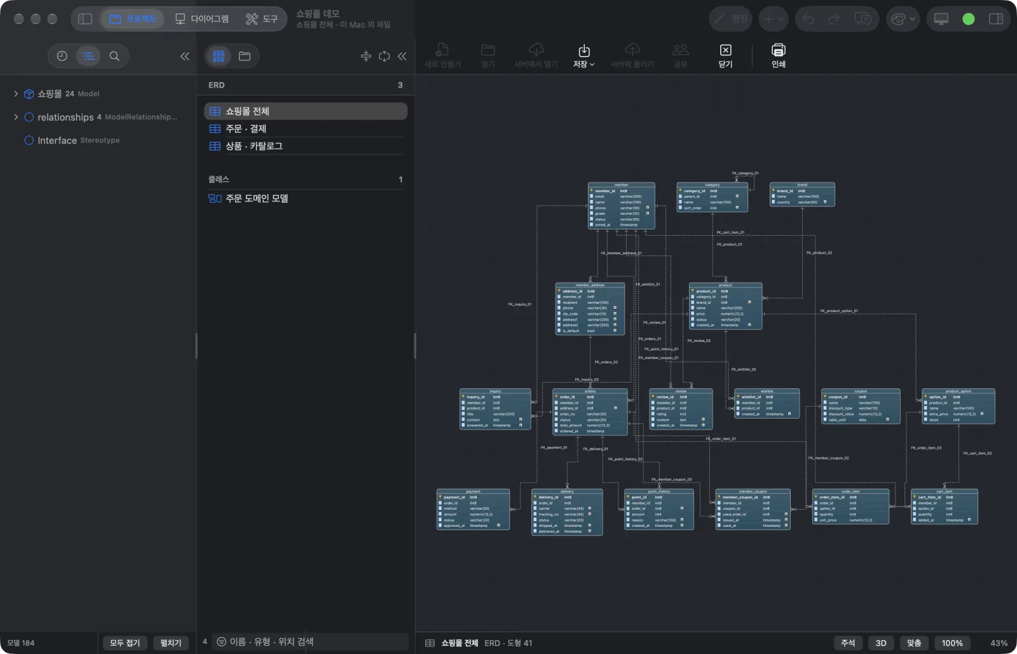Click the undo arrow icon
The height and width of the screenshot is (654, 1017).
pos(809,19)
